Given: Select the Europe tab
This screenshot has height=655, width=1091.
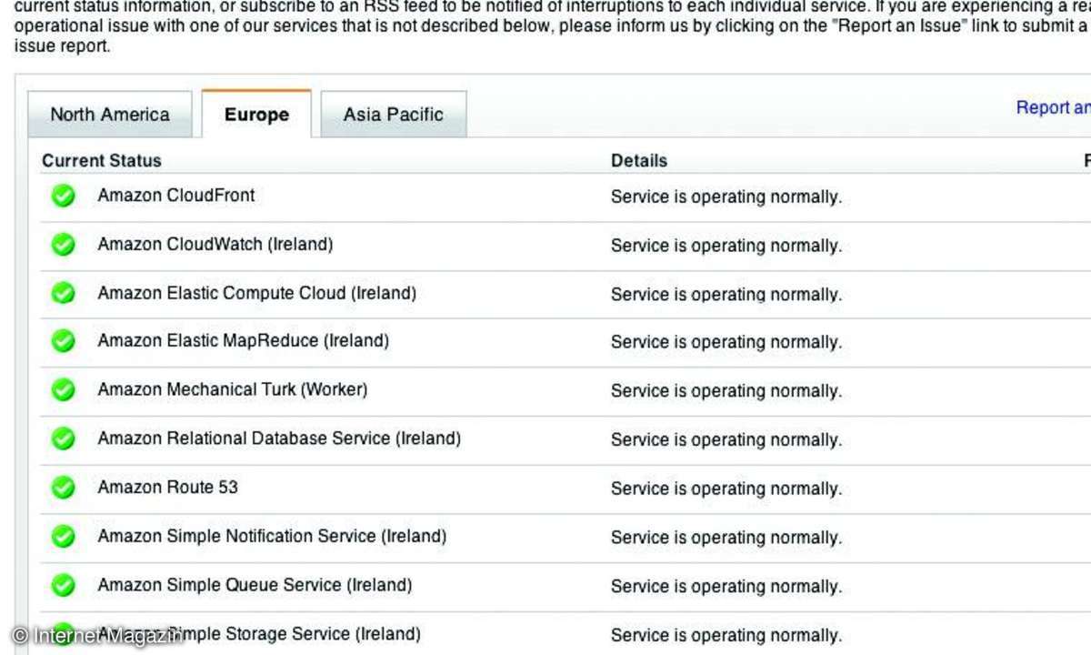Looking at the screenshot, I should coord(256,115).
